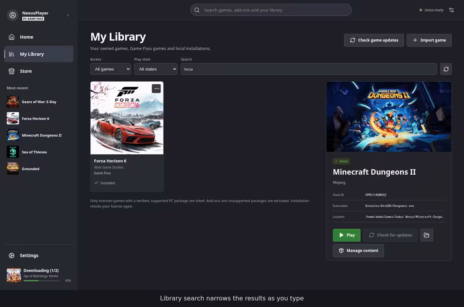This screenshot has width=464, height=307.
Task: Select Minecraft Dungeons II in Most recent
Action: tap(39, 135)
